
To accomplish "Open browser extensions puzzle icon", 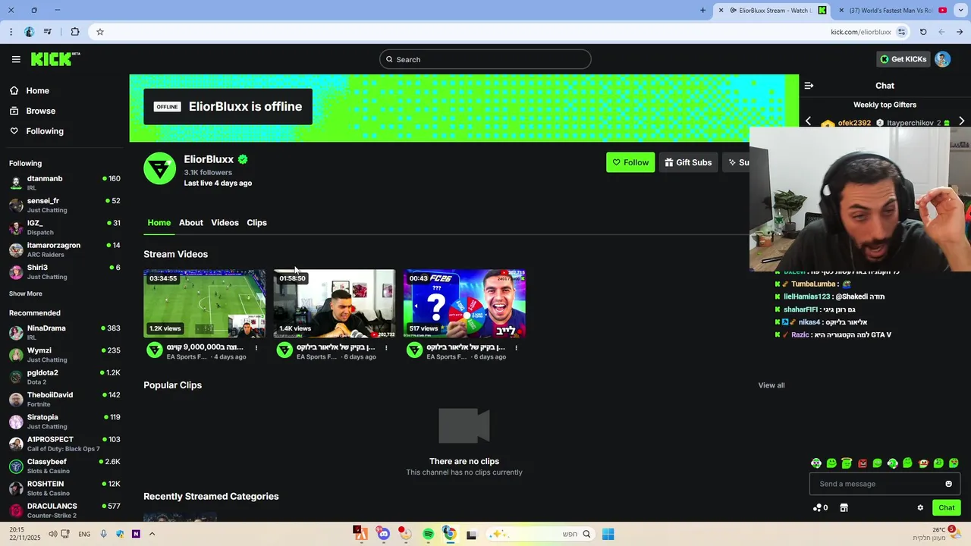I will [75, 32].
